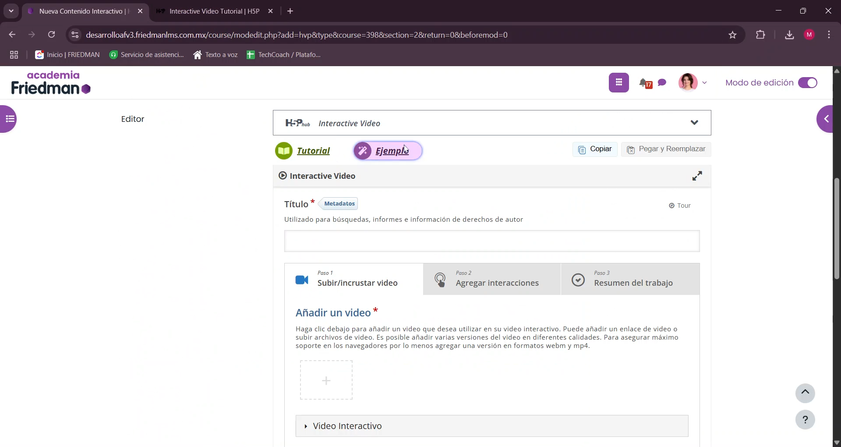
Task: Open the chat messages icon
Action: (662, 82)
